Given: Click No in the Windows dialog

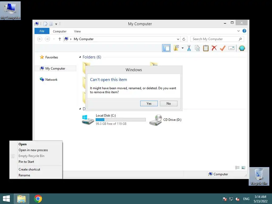Looking at the screenshot, I should [169, 104].
